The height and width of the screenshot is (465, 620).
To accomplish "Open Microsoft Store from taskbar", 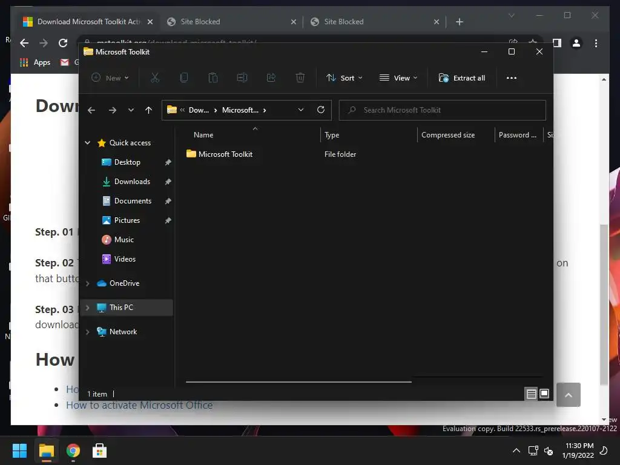I will (x=100, y=450).
